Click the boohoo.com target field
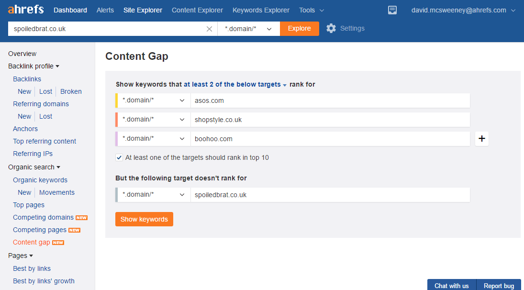Viewport: 524px width, 290px height. [x=330, y=139]
